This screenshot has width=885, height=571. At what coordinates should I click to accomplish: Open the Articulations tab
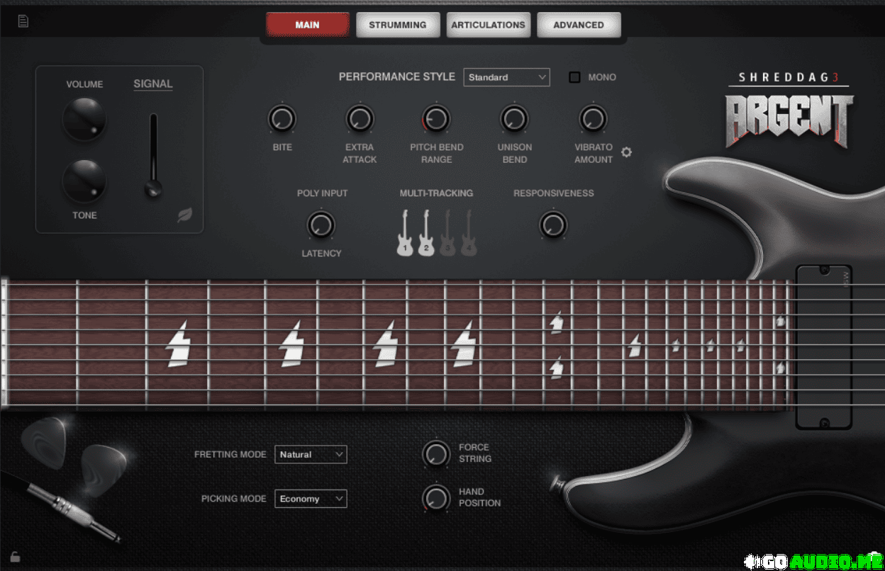coord(488,25)
